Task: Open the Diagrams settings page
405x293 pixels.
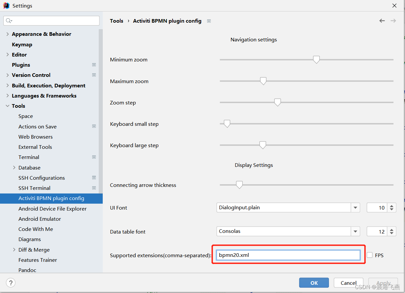Action: (30, 239)
